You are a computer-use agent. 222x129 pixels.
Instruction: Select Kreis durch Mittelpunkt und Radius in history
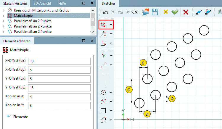click(x=41, y=10)
